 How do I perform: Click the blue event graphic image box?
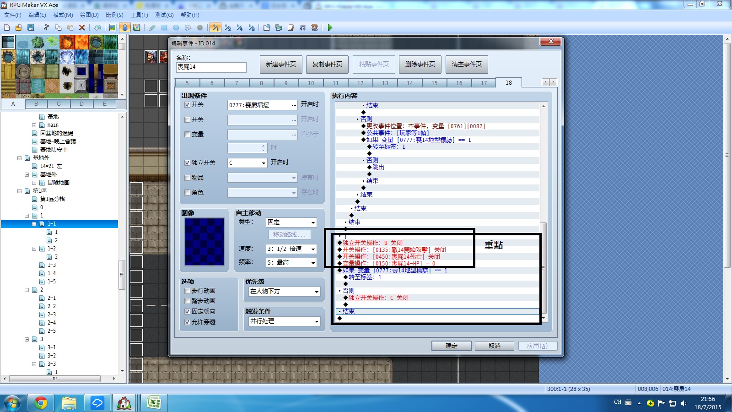[205, 242]
